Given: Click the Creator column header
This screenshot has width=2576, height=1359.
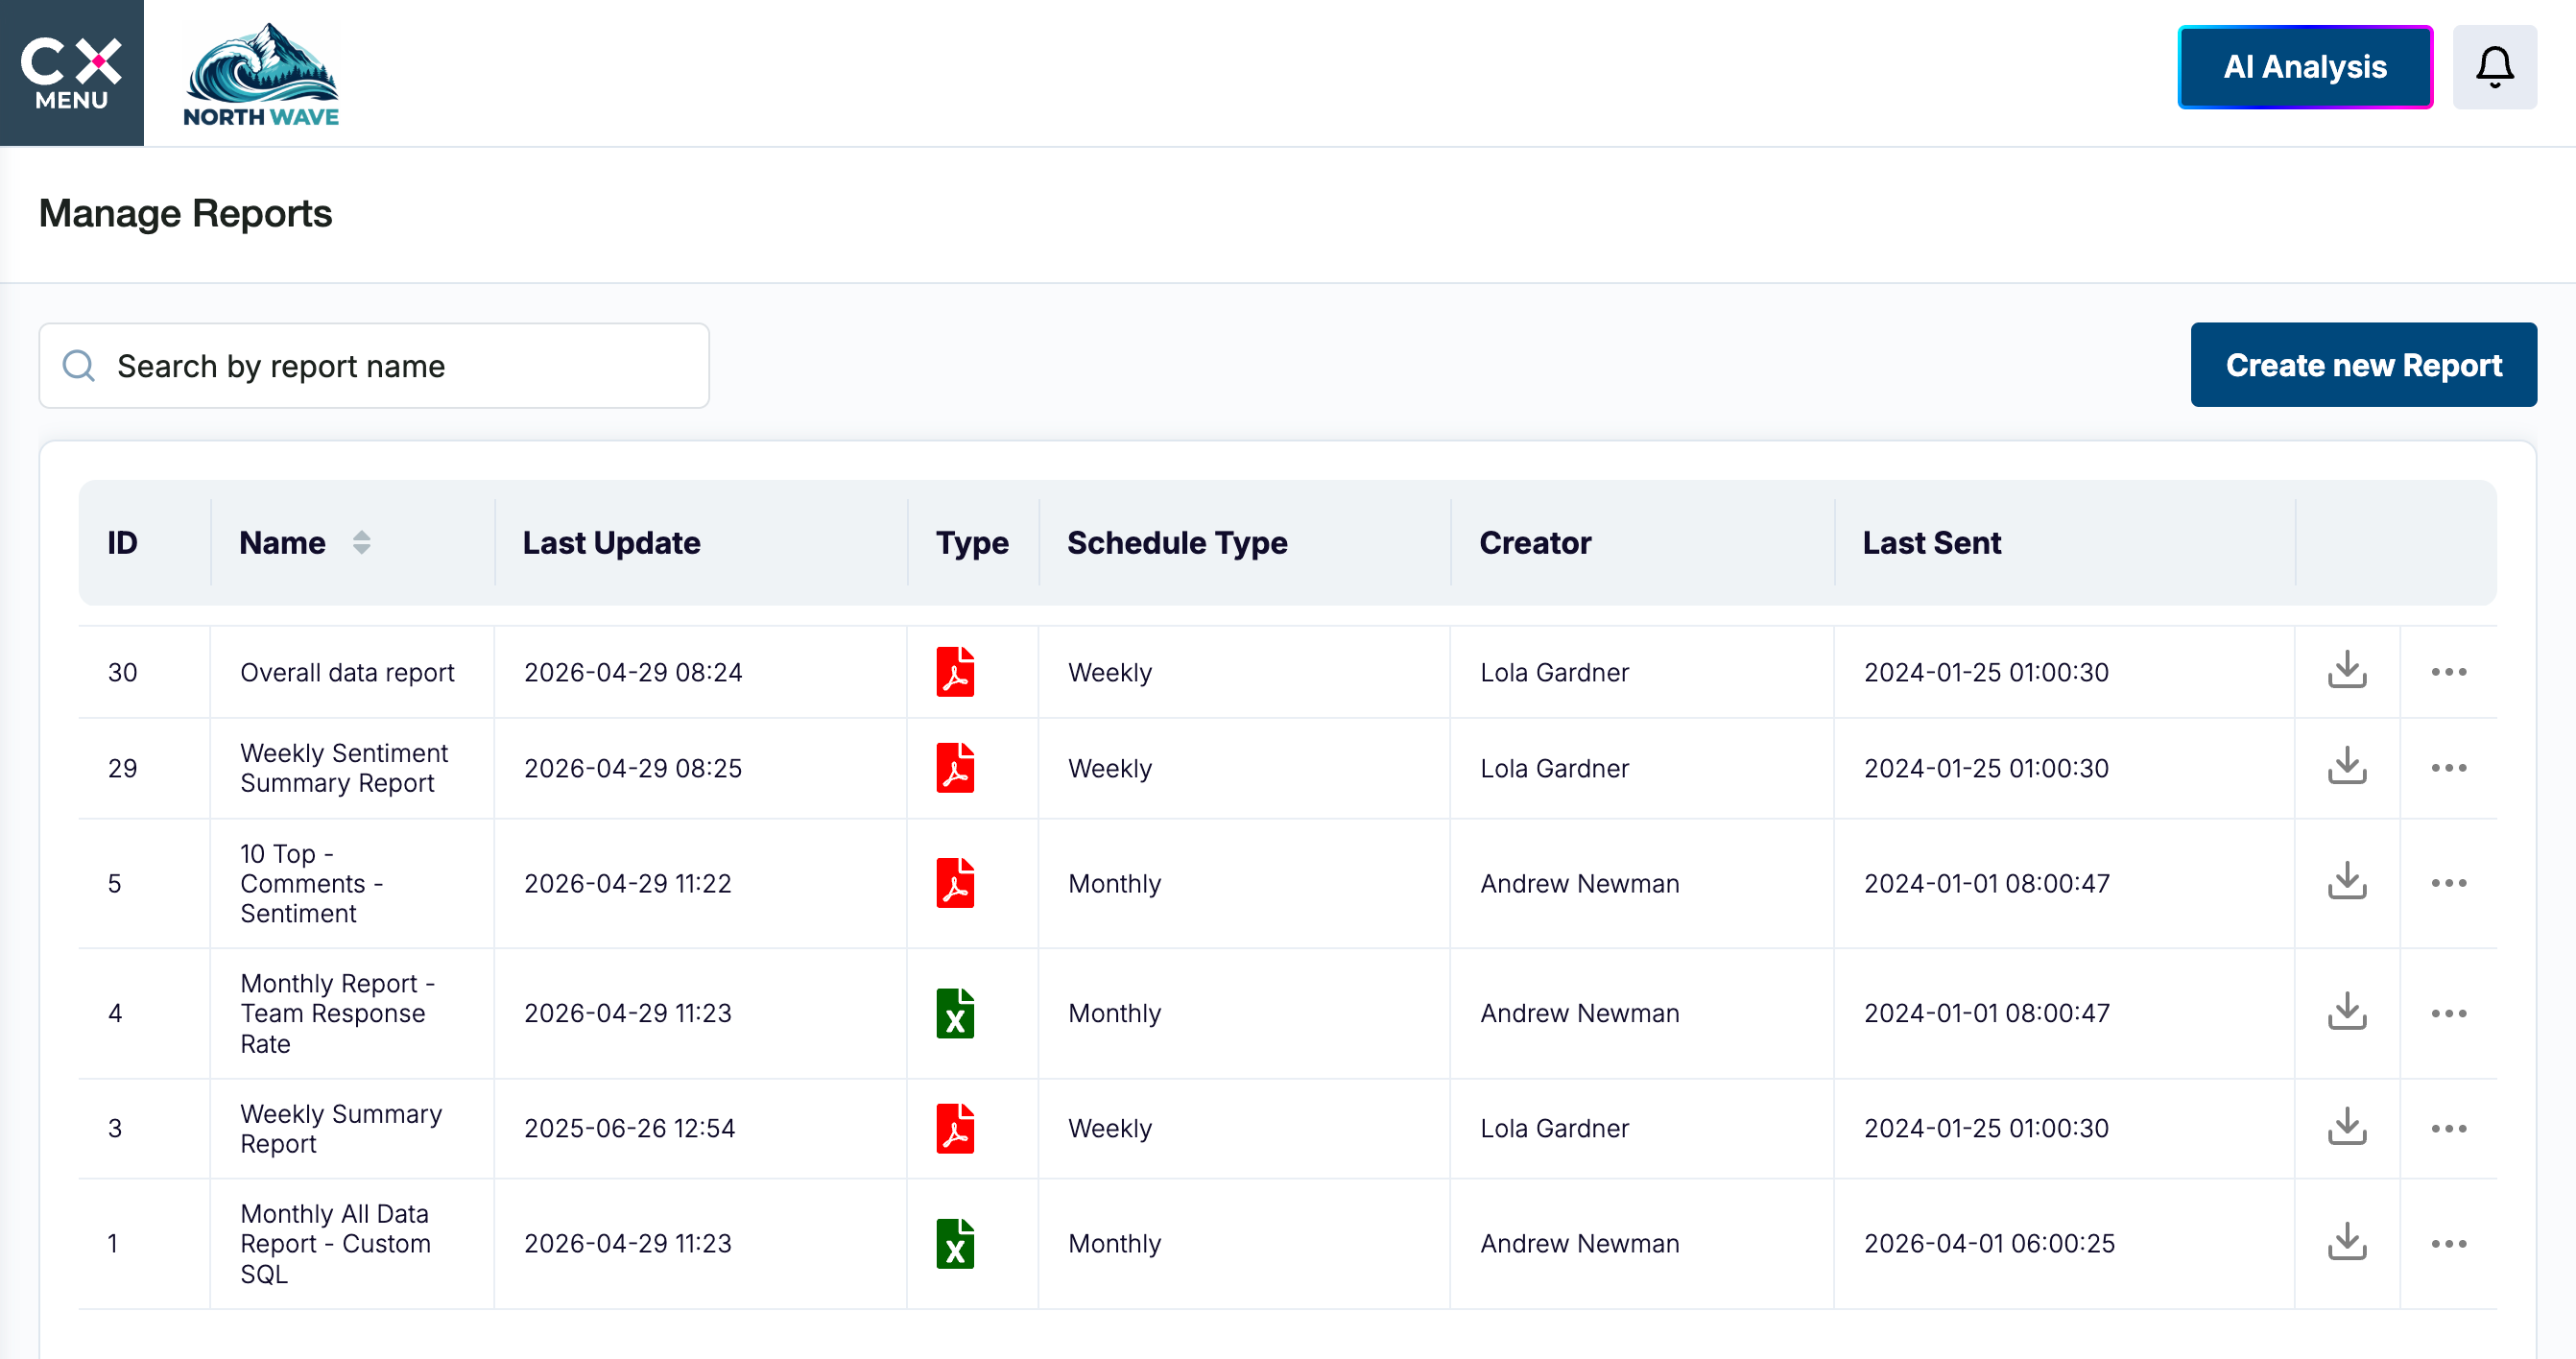Looking at the screenshot, I should (1535, 543).
